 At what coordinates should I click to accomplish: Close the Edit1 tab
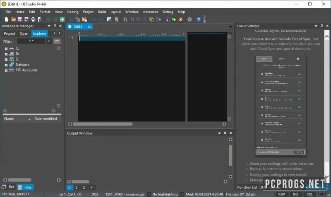click(x=89, y=26)
